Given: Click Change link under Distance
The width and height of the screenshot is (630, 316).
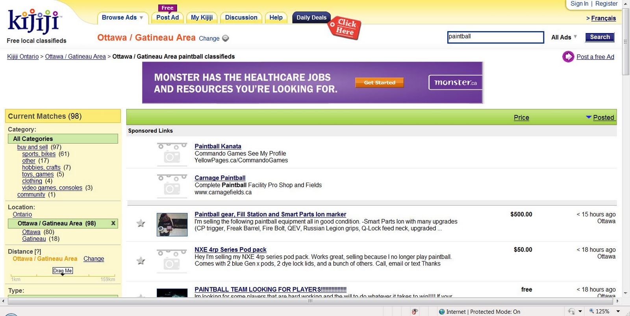Looking at the screenshot, I should (94, 259).
